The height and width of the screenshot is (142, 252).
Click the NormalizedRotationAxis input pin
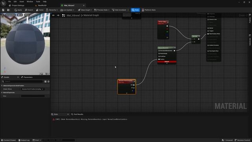tap(159, 51)
